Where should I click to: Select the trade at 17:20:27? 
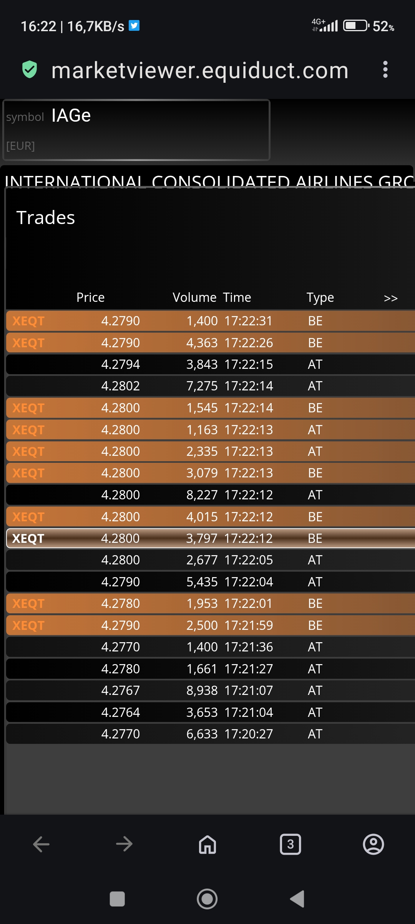click(211, 734)
